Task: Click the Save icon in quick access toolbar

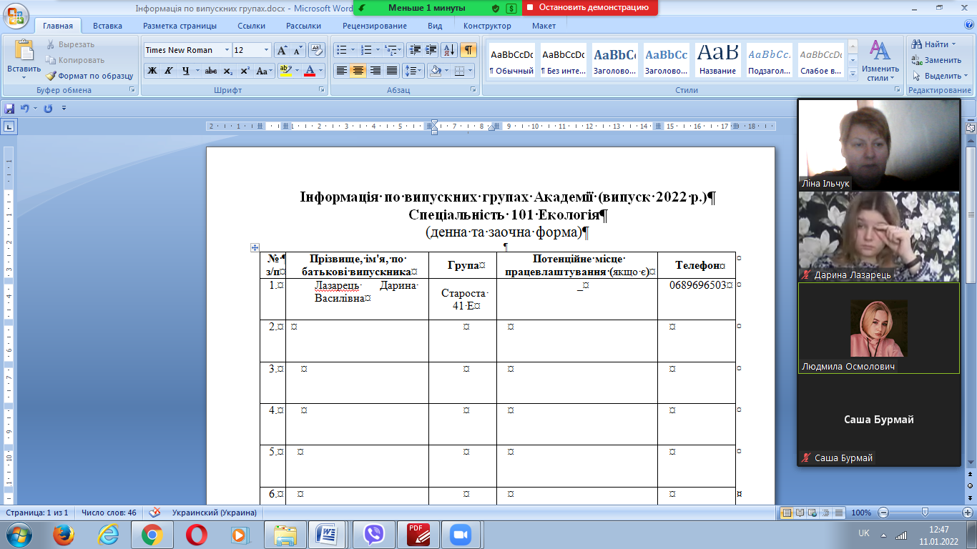Action: (x=9, y=109)
